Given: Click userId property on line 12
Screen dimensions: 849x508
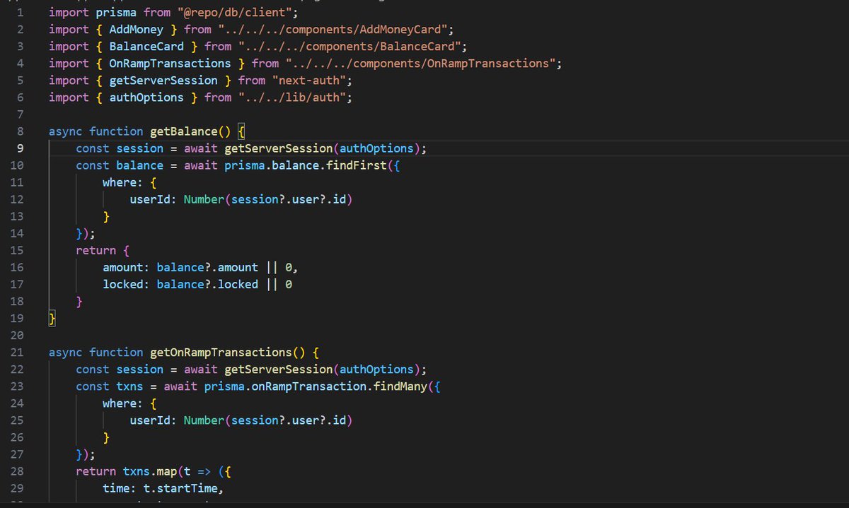Looking at the screenshot, I should [x=150, y=199].
